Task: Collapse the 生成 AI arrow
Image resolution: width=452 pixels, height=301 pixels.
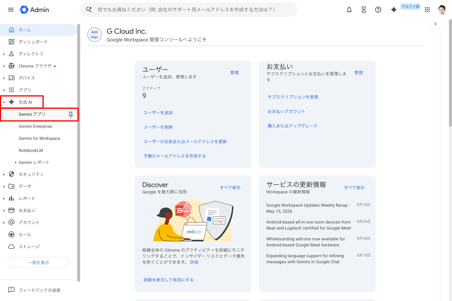Action: [4, 102]
